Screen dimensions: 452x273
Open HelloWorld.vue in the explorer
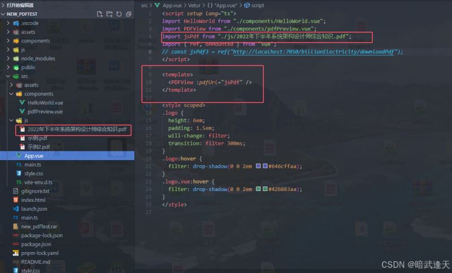coord(45,103)
